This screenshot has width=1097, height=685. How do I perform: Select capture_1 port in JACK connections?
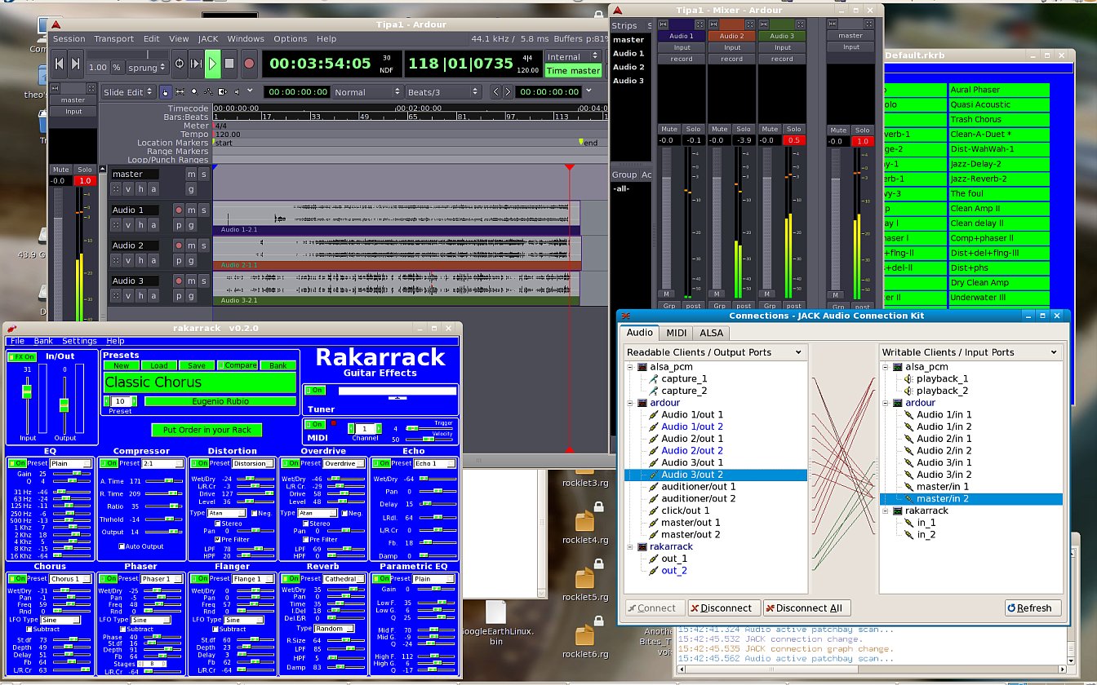tap(684, 378)
